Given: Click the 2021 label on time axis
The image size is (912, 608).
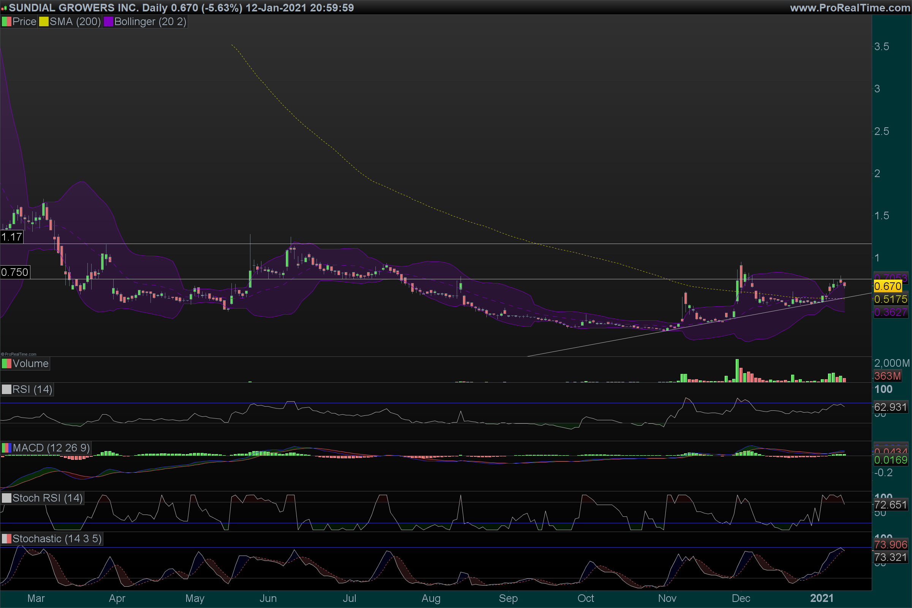Looking at the screenshot, I should point(822,598).
